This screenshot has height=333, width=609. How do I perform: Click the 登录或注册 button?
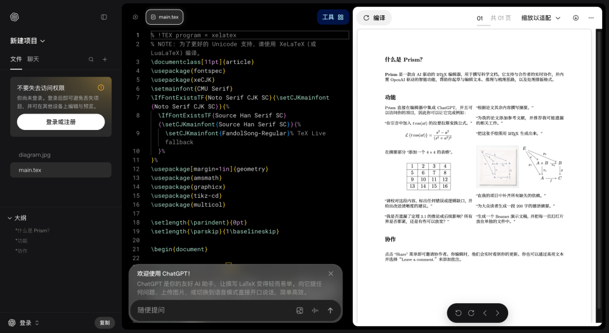tap(61, 122)
